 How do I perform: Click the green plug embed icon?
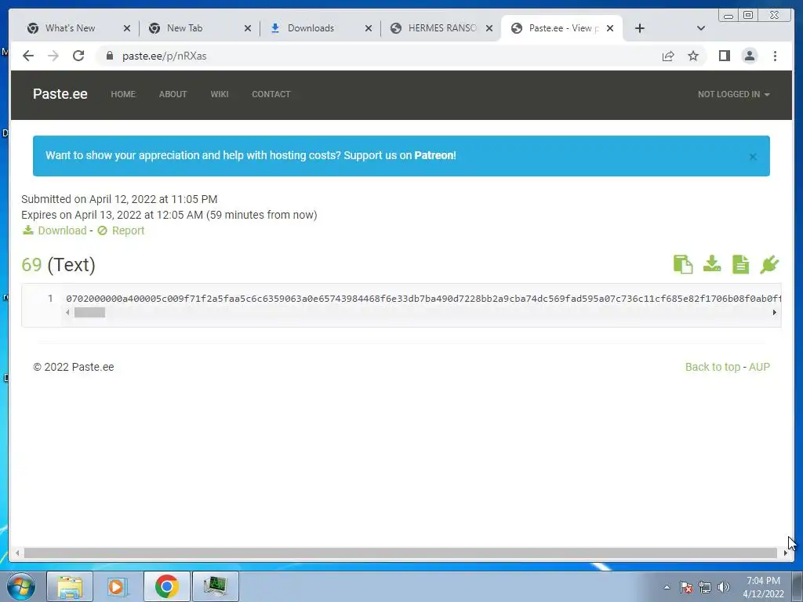[769, 264]
